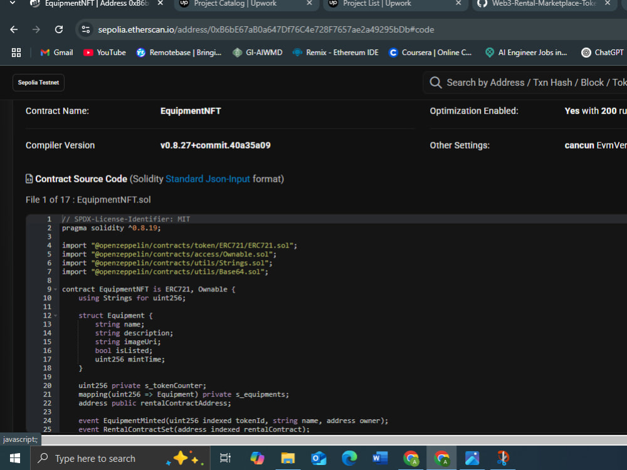Click the SPDX-License-Identifier comment line

pos(126,219)
